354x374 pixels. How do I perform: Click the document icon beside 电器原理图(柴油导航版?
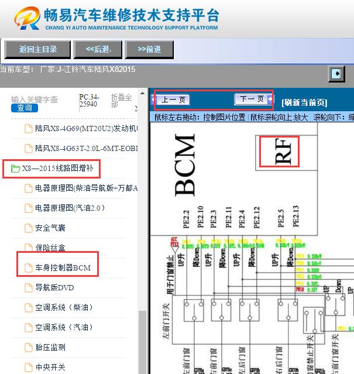(x=29, y=188)
